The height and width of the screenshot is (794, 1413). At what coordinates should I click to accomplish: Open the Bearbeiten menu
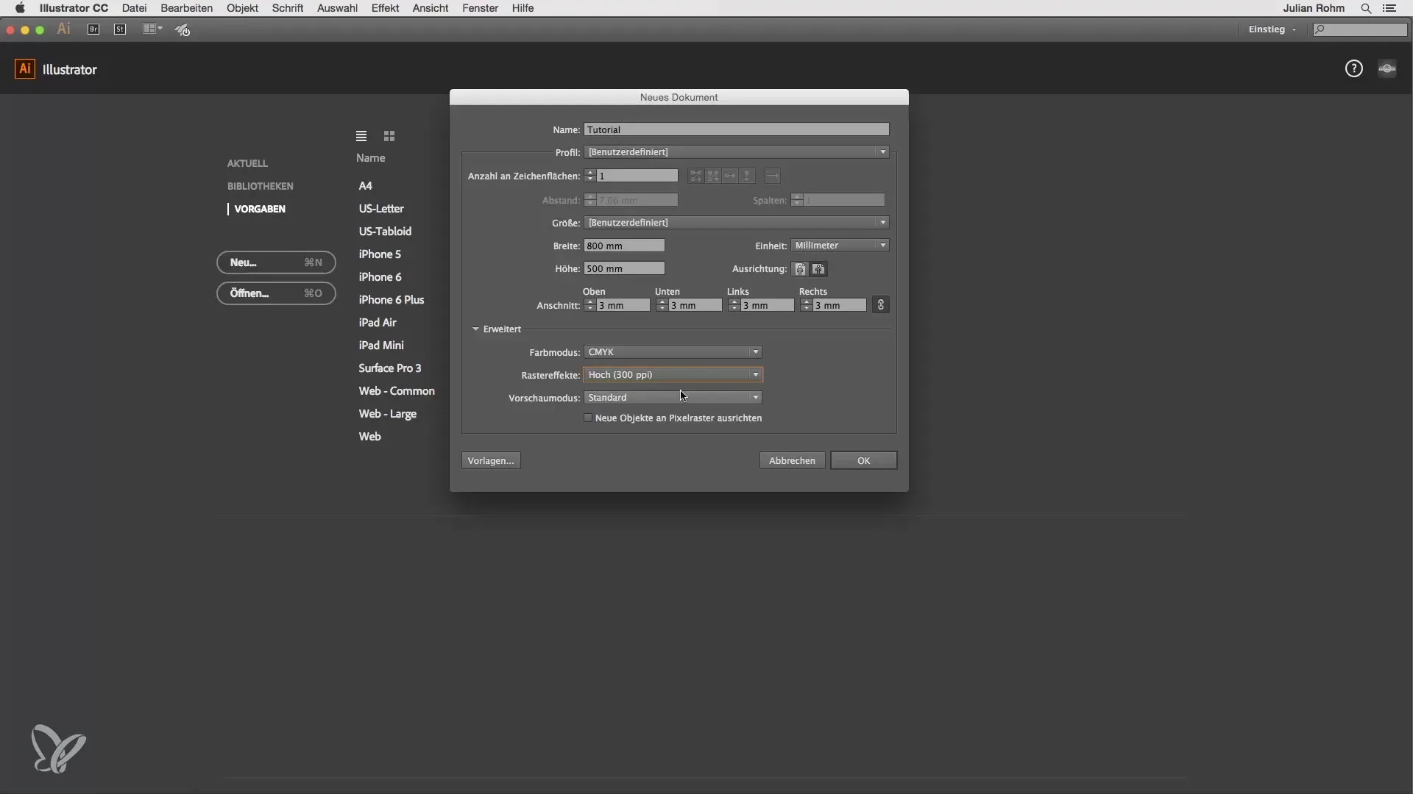point(187,8)
